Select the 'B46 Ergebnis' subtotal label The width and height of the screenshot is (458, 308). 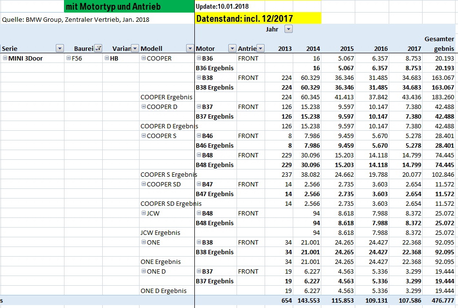tap(215, 145)
